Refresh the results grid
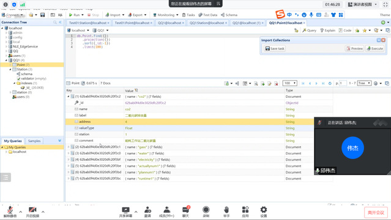391x220 pixels. [330, 83]
